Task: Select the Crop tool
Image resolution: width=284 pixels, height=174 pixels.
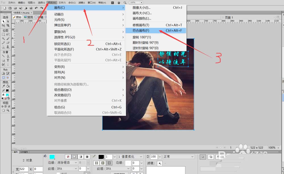Action: point(8,26)
